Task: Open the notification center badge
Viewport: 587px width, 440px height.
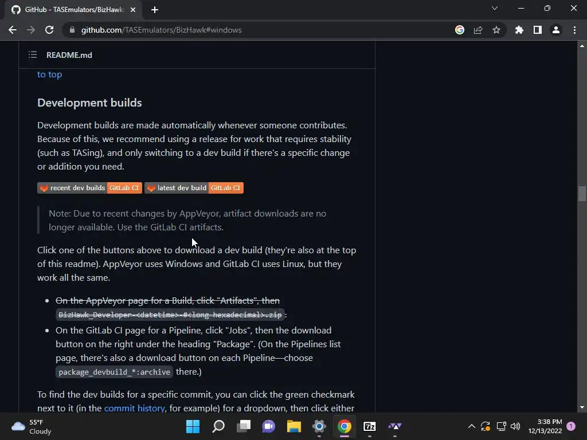Action: point(571,426)
